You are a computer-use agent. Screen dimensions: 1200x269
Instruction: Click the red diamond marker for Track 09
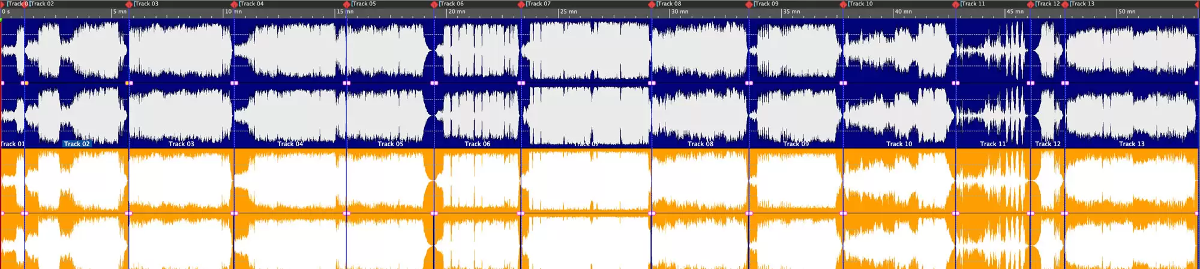coord(749,4)
